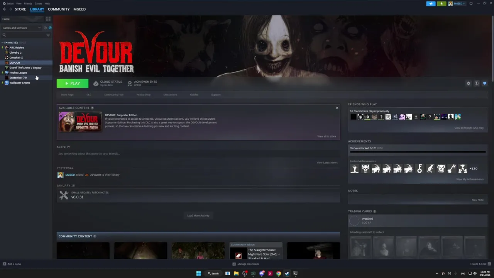Open Cloud Status details
Image resolution: width=494 pixels, height=278 pixels.
tap(108, 83)
